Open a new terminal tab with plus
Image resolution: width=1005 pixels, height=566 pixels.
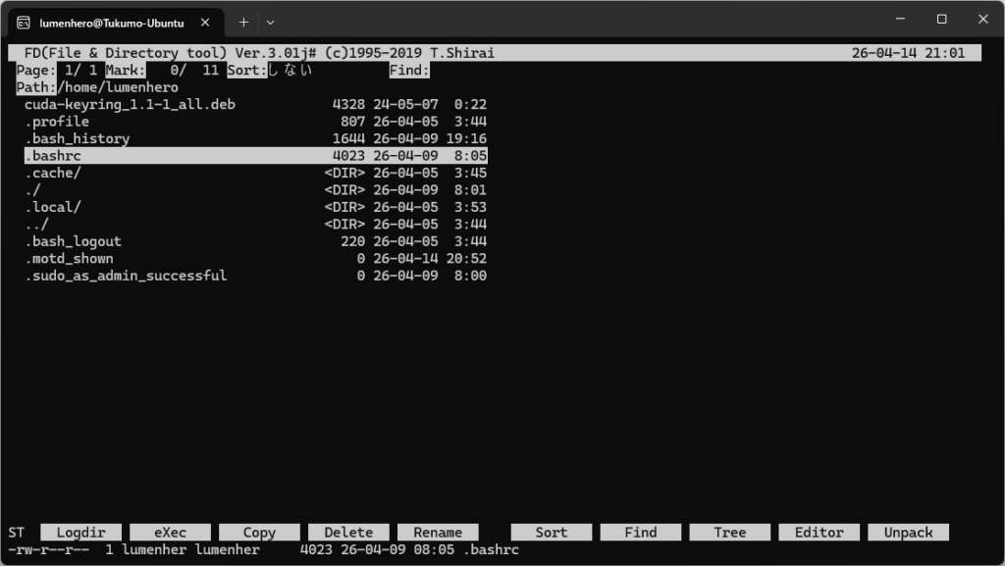tap(243, 22)
